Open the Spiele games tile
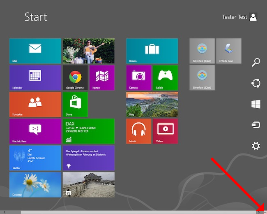Image resolution: width=267 pixels, height=214 pixels. coord(165,78)
